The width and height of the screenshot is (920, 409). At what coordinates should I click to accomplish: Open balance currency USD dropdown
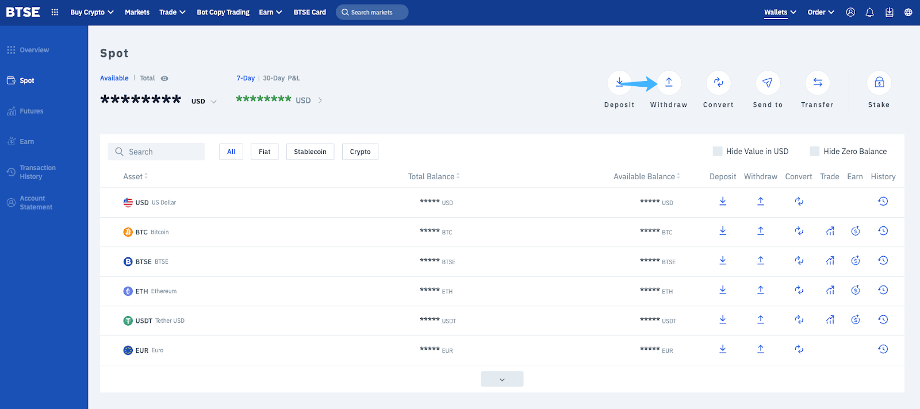pos(204,101)
